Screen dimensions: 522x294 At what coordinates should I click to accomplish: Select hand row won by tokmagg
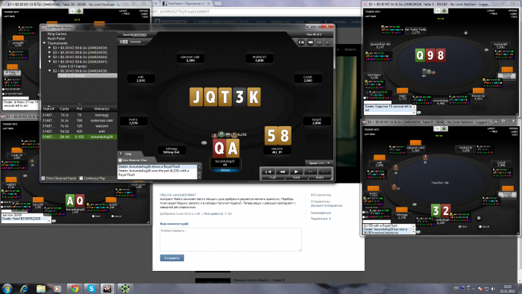(x=79, y=115)
